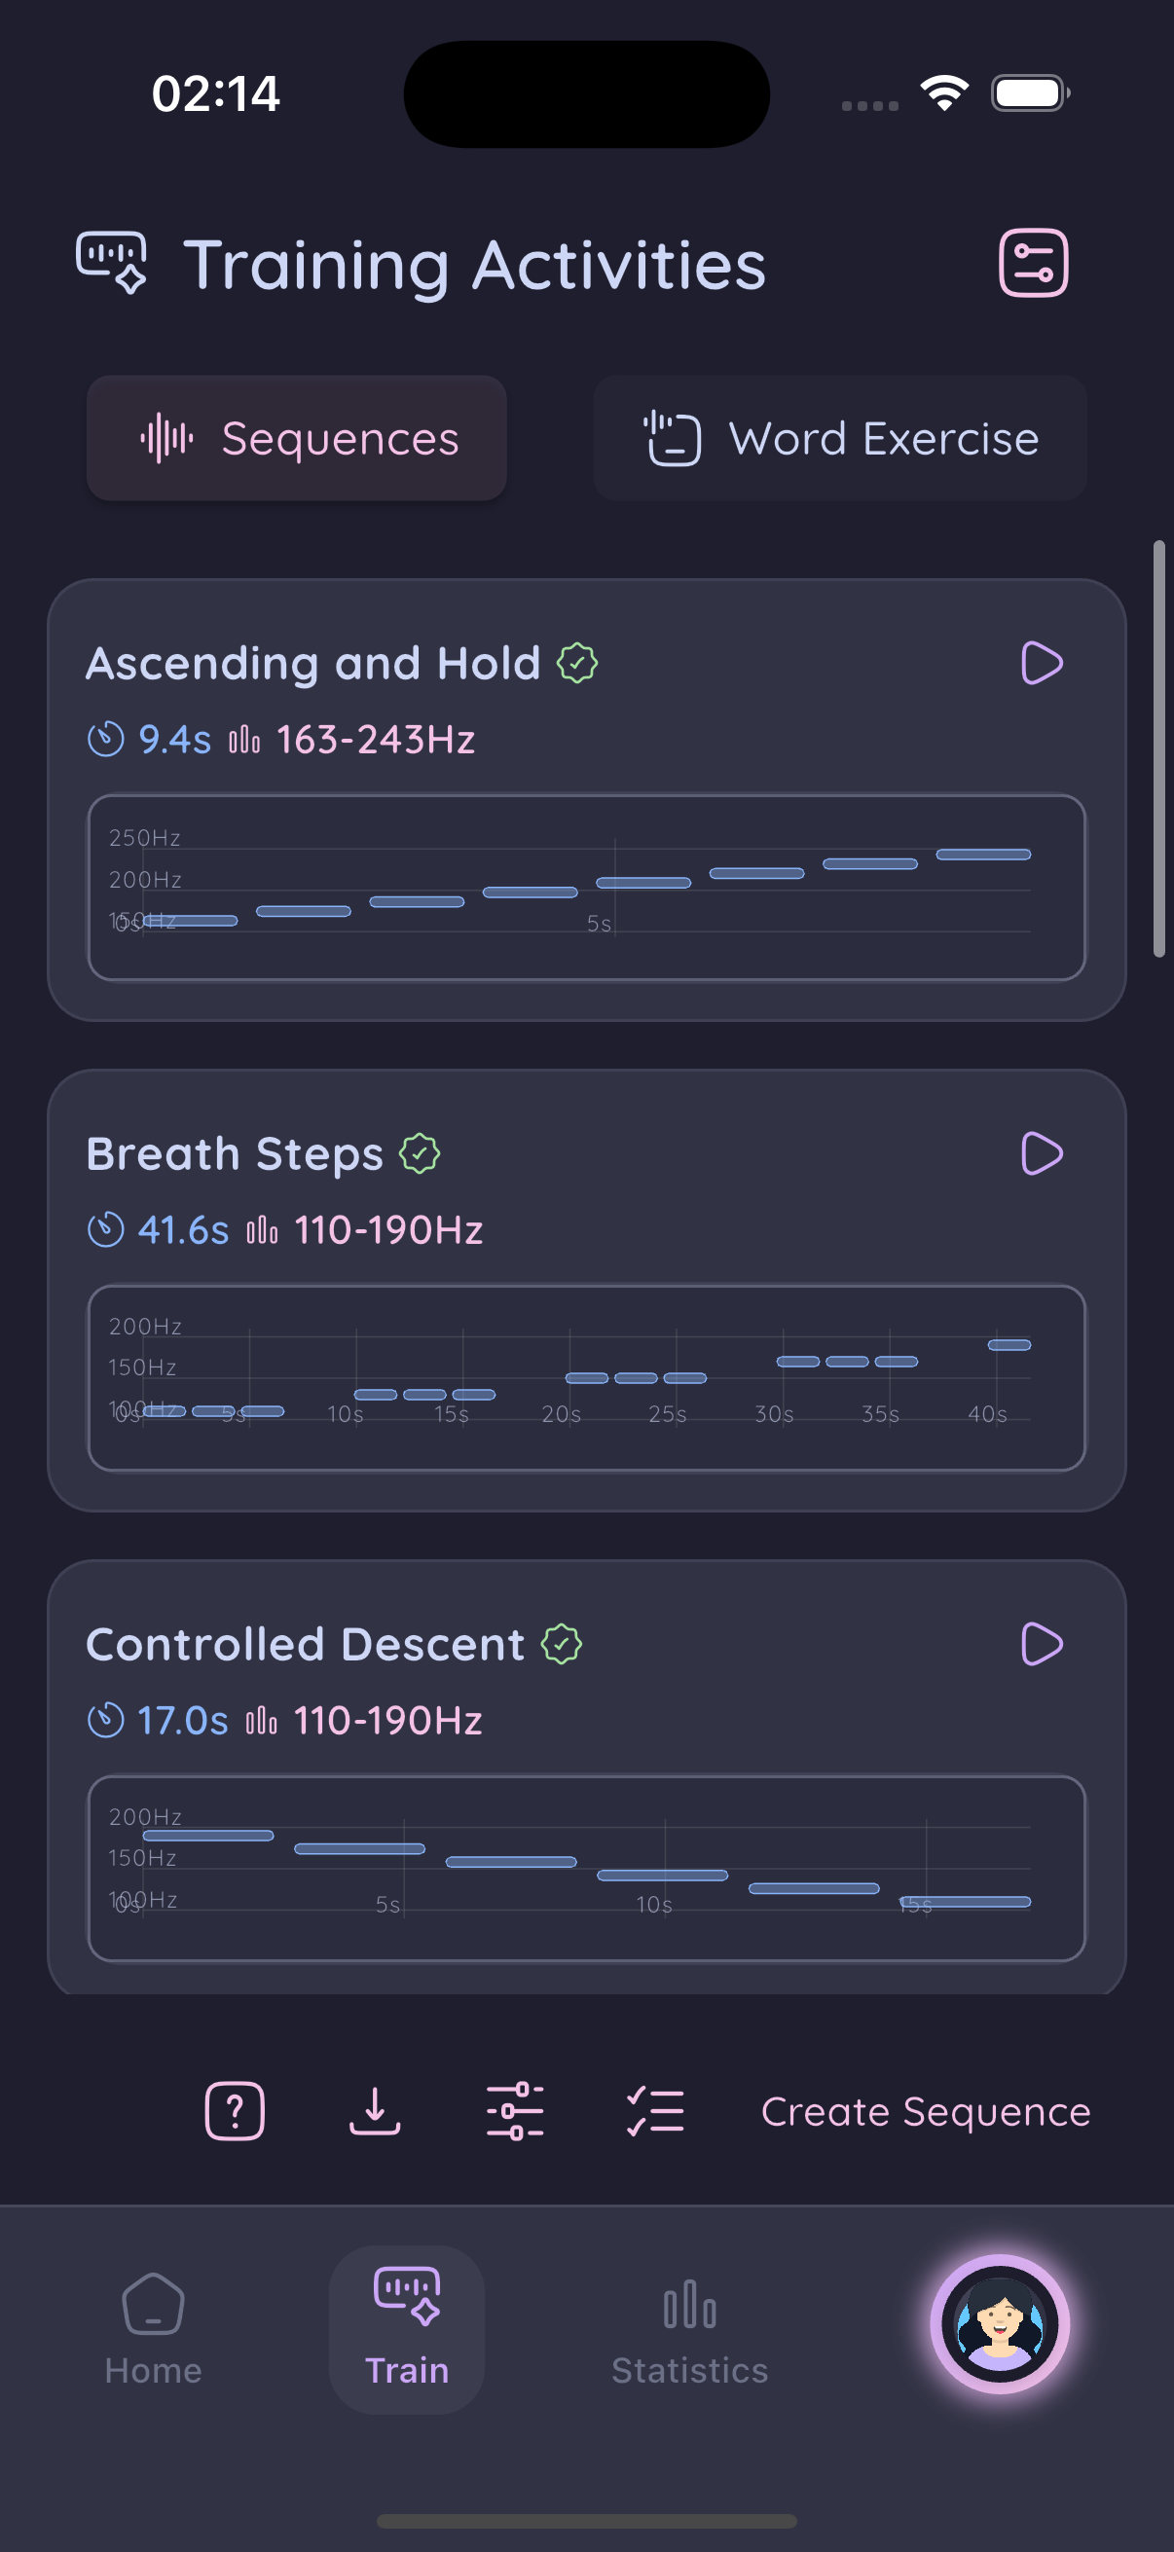
Task: Open the help question mark icon
Action: tap(235, 2110)
